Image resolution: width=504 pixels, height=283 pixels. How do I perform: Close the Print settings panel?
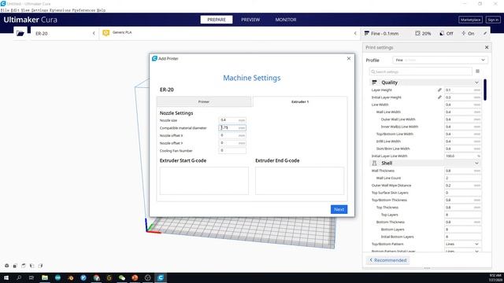(487, 47)
